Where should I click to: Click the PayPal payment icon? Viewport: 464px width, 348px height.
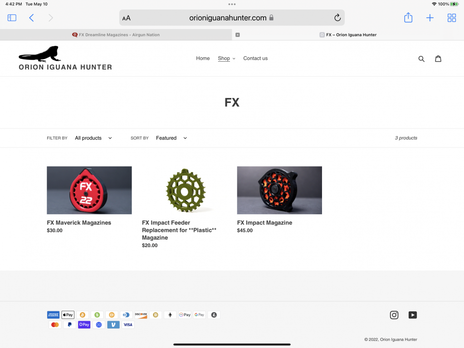(69, 324)
